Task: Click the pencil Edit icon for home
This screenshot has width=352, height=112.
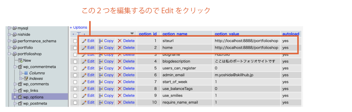Action: [x=84, y=47]
